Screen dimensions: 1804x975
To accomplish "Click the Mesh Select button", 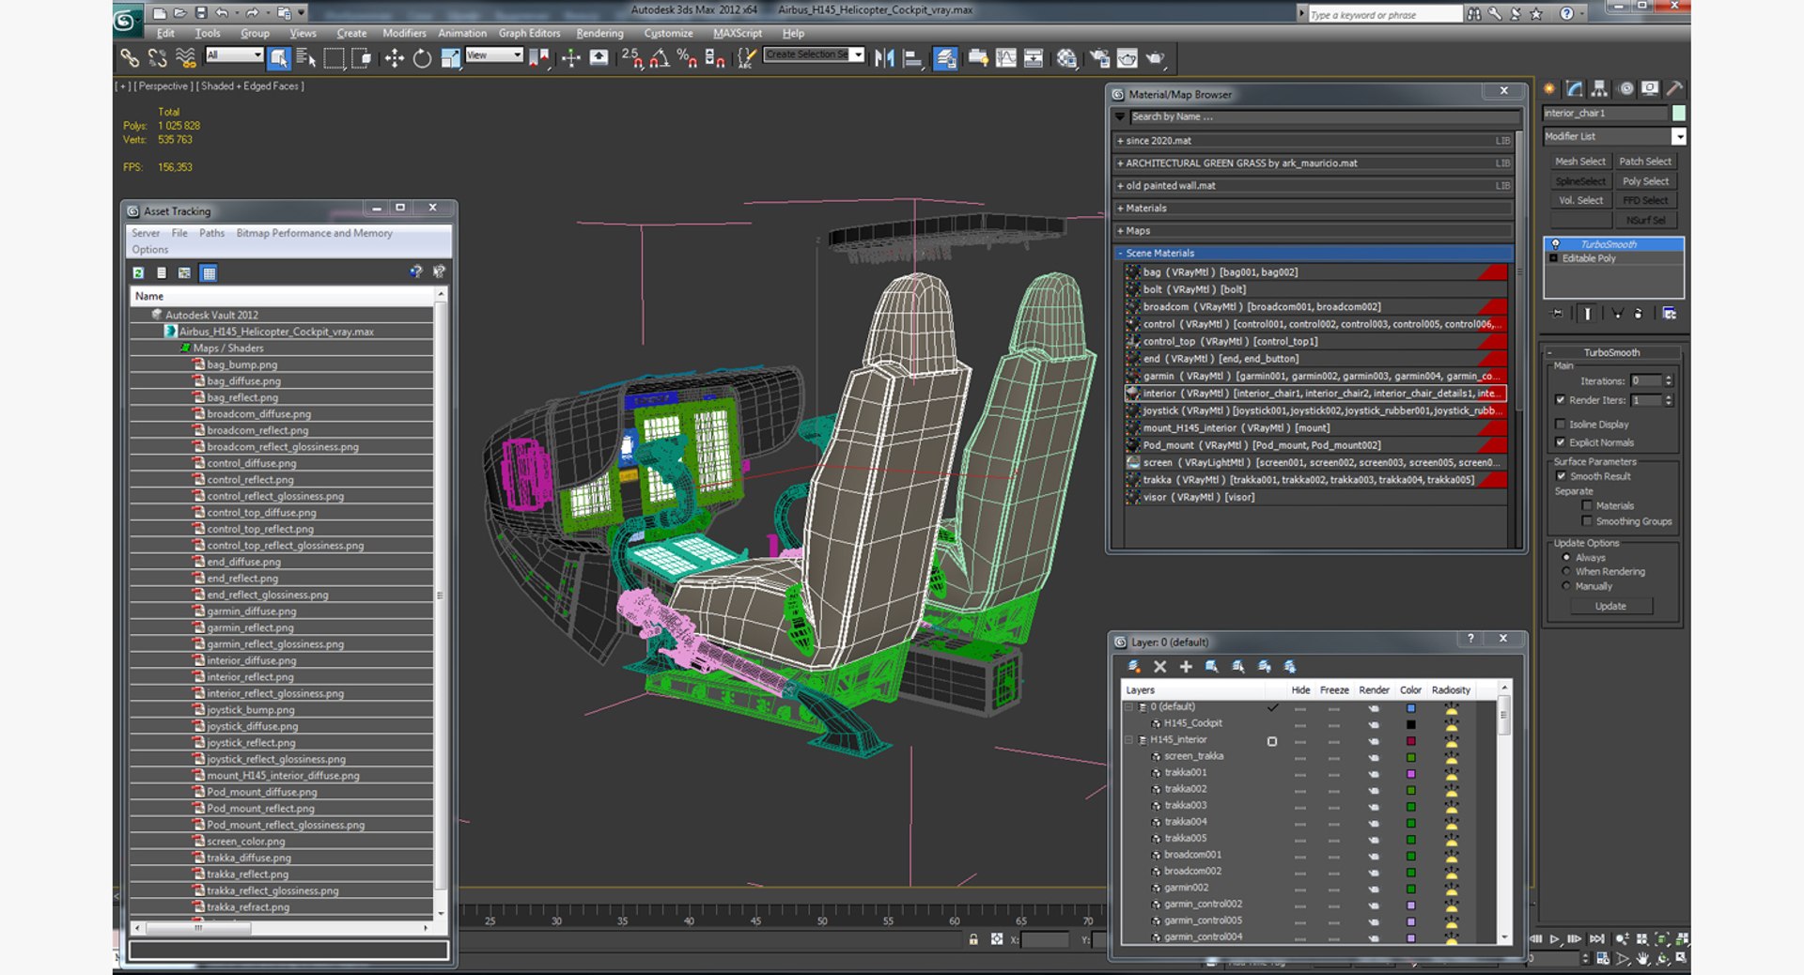I will click(1579, 162).
